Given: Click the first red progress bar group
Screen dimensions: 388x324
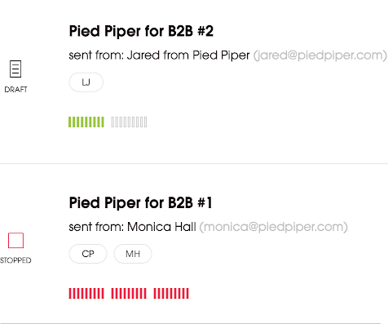Looking at the screenshot, I should tap(86, 294).
